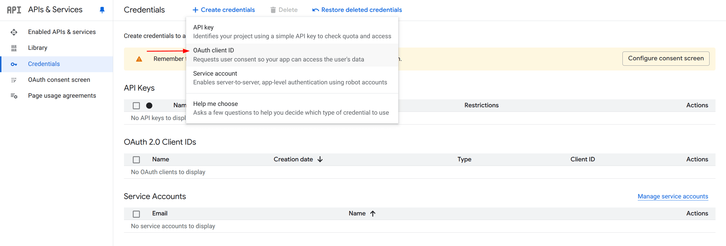Click 'No OAuth clients to display' text
The image size is (726, 246).
coord(168,172)
